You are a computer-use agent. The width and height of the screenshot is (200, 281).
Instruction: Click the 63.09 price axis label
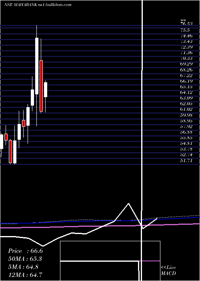pyautogui.click(x=186, y=98)
